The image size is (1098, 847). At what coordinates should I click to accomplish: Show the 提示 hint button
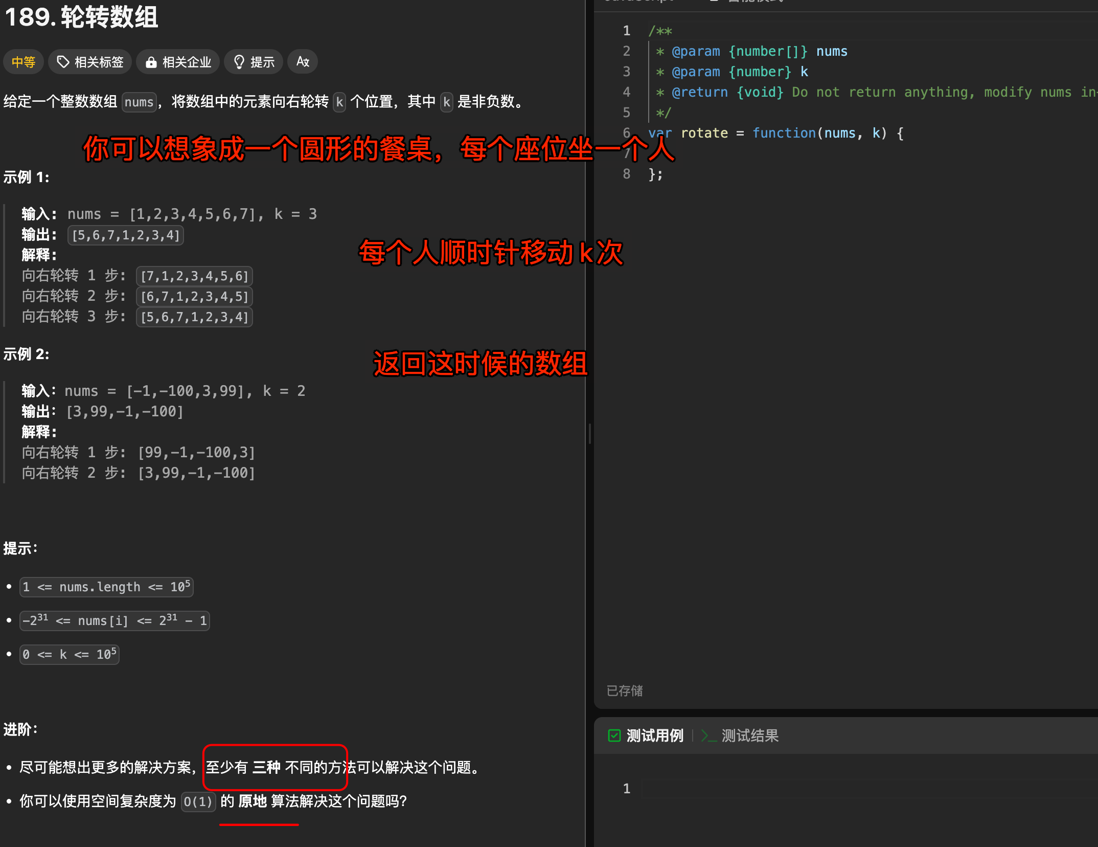tap(254, 62)
